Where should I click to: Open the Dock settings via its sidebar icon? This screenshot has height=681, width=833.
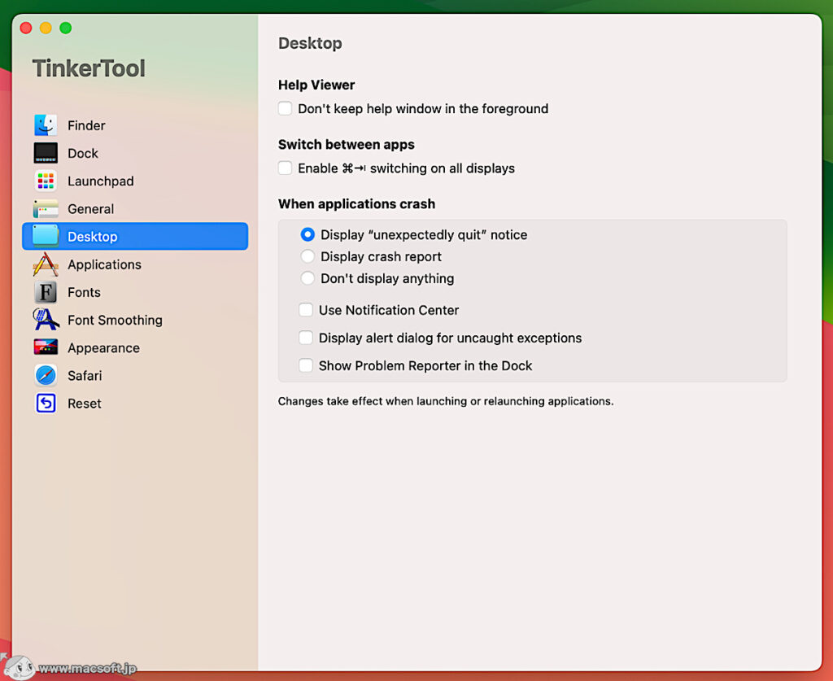(46, 153)
